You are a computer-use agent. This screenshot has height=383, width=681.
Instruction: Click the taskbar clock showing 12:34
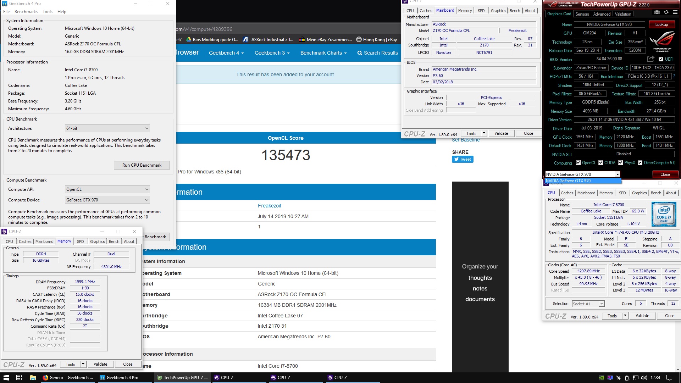[655, 378]
